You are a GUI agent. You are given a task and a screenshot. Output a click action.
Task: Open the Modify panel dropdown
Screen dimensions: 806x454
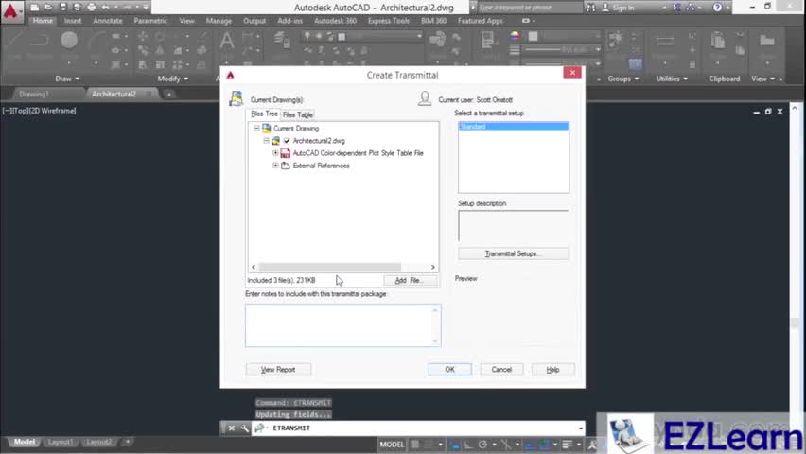coord(173,79)
